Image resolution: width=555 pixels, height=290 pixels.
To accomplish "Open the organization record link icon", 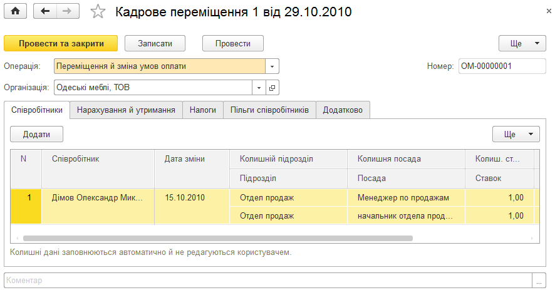I will point(272,88).
